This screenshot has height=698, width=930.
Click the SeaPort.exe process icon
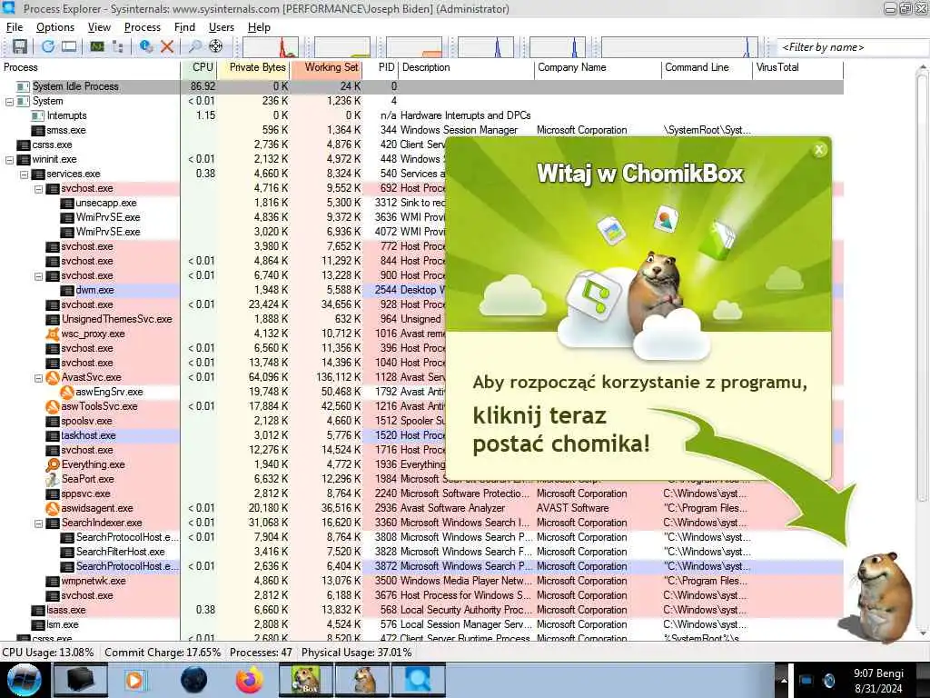click(53, 479)
